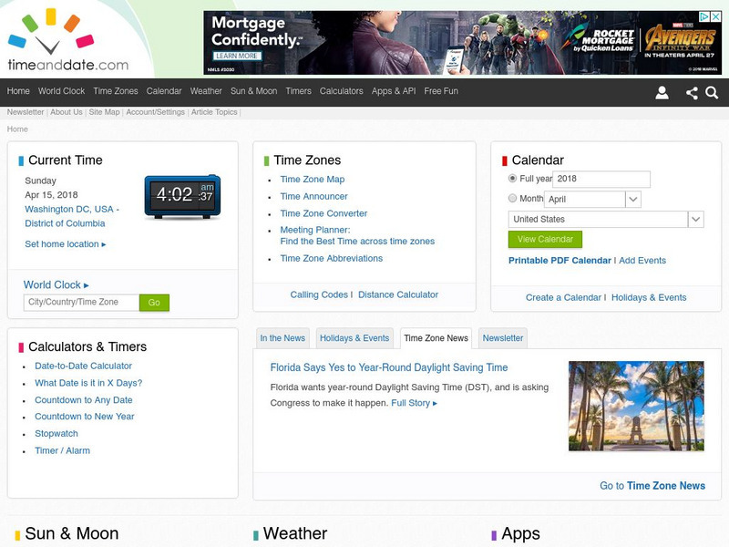
Task: Click LEARN MORE in the mortgage ad
Action: coord(237,56)
